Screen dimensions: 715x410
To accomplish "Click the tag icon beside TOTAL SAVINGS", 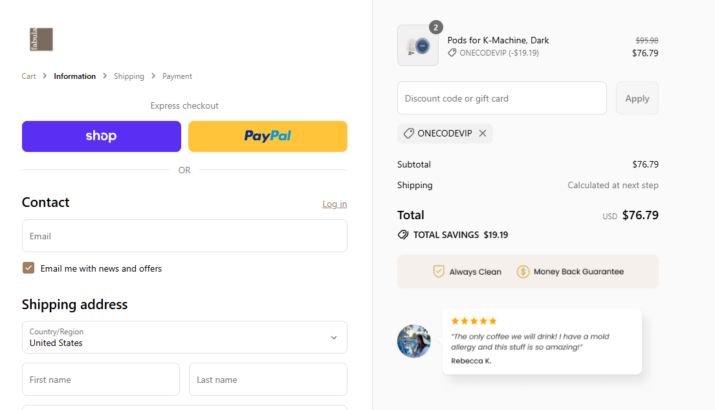I will [x=404, y=235].
